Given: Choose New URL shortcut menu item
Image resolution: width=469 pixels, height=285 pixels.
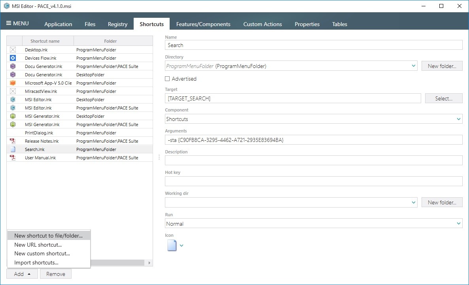Looking at the screenshot, I should tap(49, 245).
